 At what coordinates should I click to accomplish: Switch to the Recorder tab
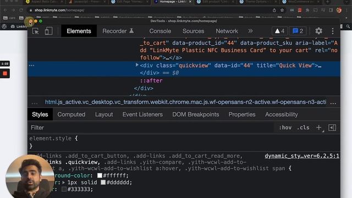click(x=118, y=31)
